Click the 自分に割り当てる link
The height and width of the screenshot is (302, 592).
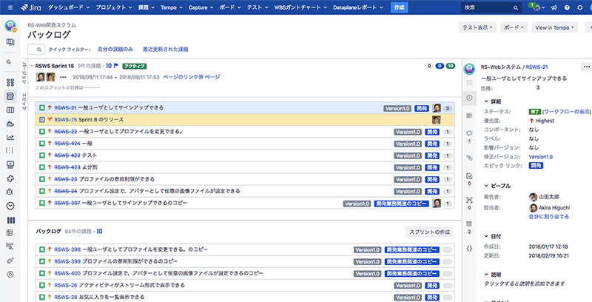click(549, 217)
